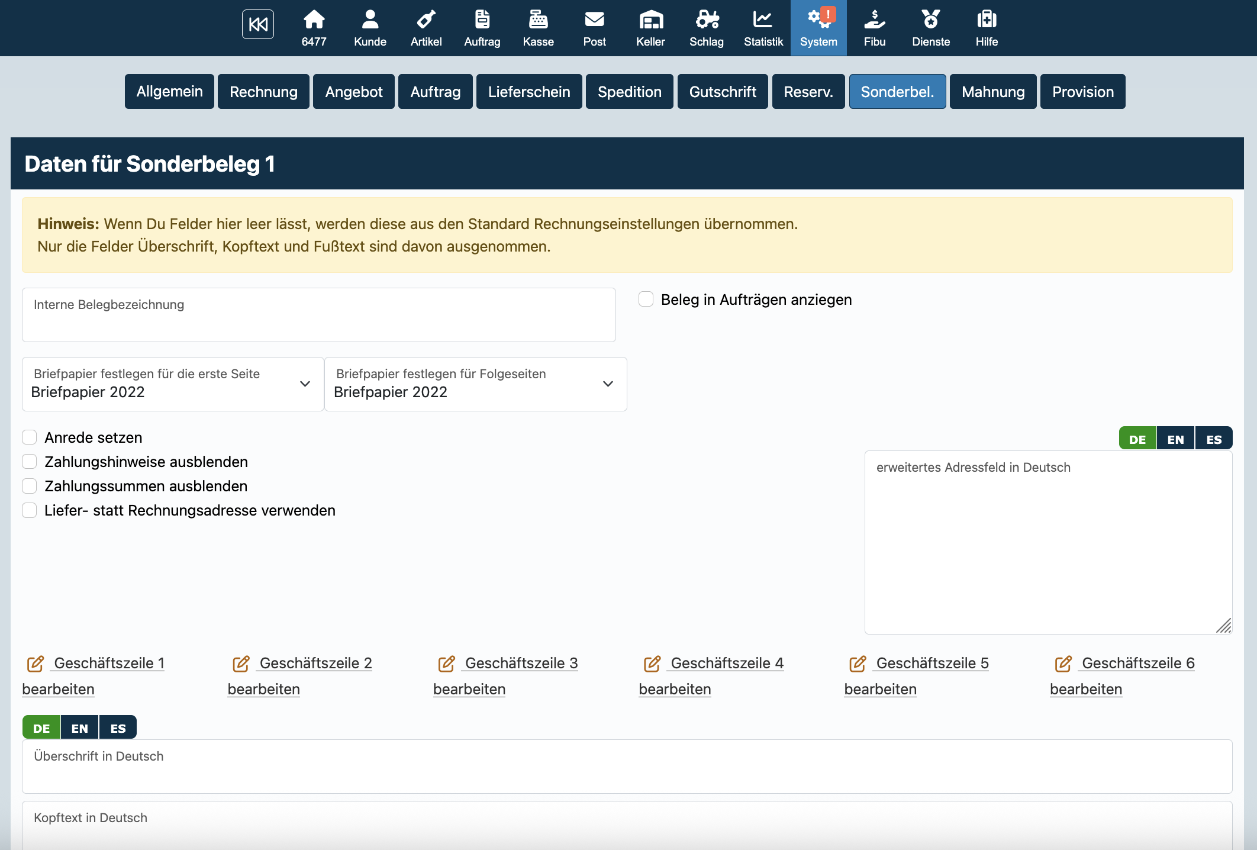Viewport: 1257px width, 850px height.
Task: Click the Geschäftszeile 3 edit pencil icon
Action: click(x=446, y=664)
